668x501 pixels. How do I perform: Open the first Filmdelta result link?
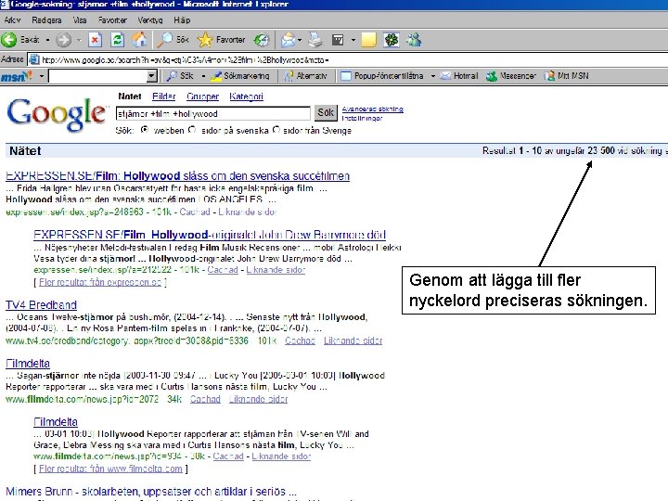(28, 363)
